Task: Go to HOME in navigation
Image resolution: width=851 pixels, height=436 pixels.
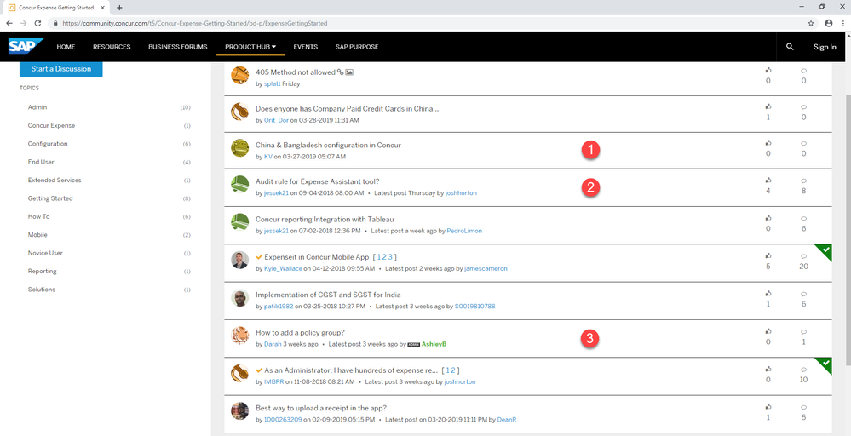Action: pyautogui.click(x=66, y=47)
